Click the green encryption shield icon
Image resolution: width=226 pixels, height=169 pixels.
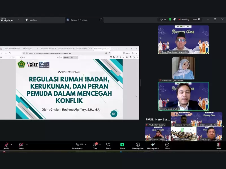coord(170,19)
